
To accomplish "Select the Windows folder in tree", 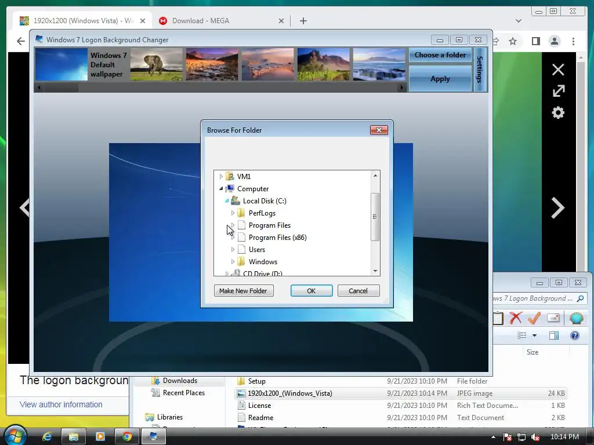I will coord(263,261).
